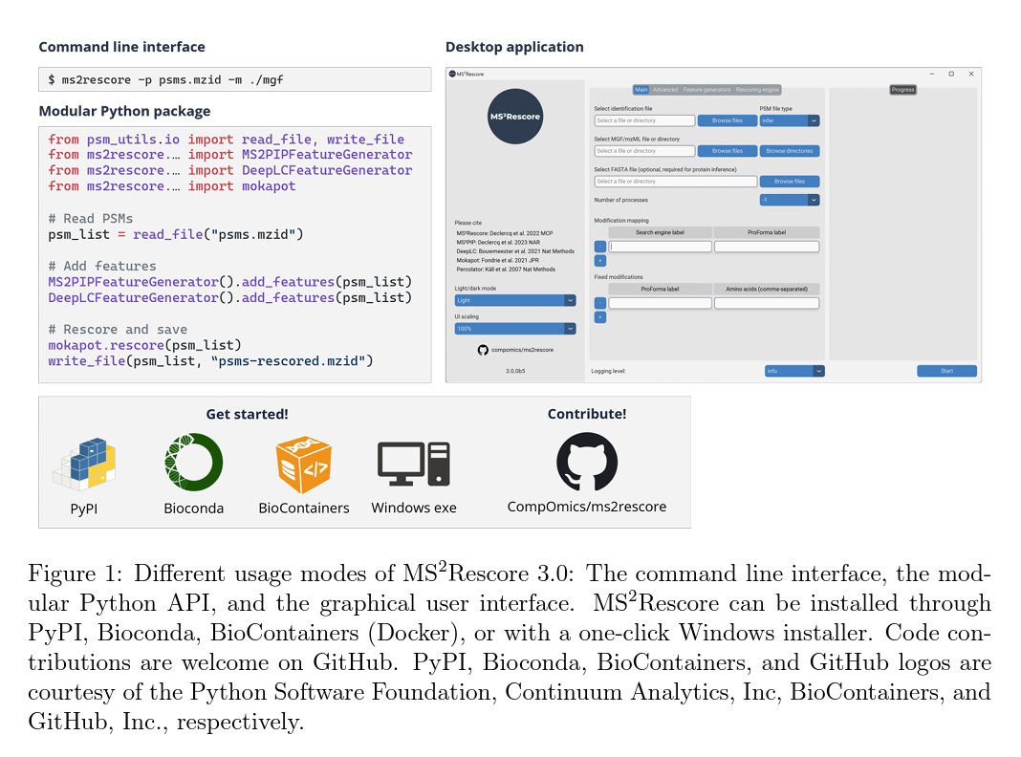Click the Bioconda green ring logo
The image size is (1021, 757).
click(193, 463)
